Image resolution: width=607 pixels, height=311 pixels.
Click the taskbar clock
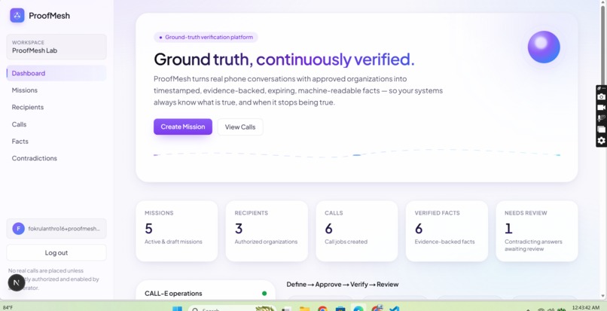tap(585, 307)
